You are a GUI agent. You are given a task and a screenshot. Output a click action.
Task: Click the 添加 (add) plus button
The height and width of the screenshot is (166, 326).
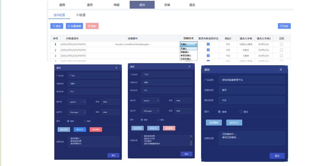pyautogui.click(x=57, y=26)
